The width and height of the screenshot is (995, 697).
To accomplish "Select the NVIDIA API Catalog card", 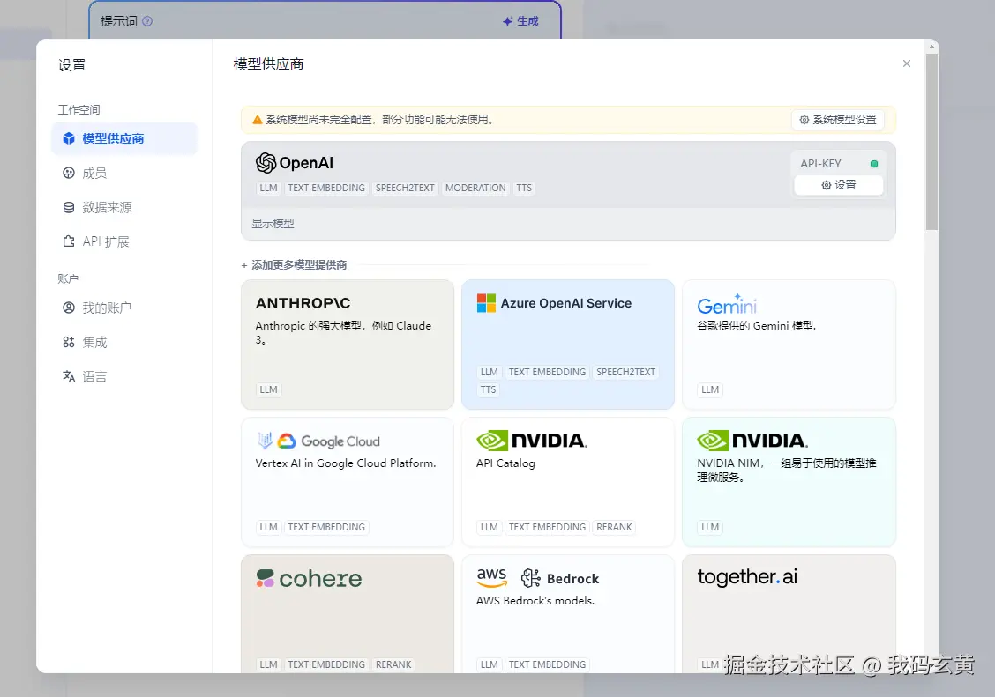I will (568, 482).
